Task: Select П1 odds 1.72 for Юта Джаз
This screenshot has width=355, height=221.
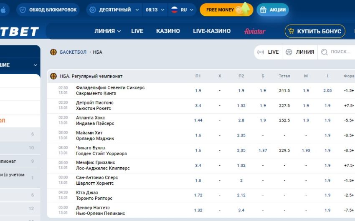Action: [198, 195]
